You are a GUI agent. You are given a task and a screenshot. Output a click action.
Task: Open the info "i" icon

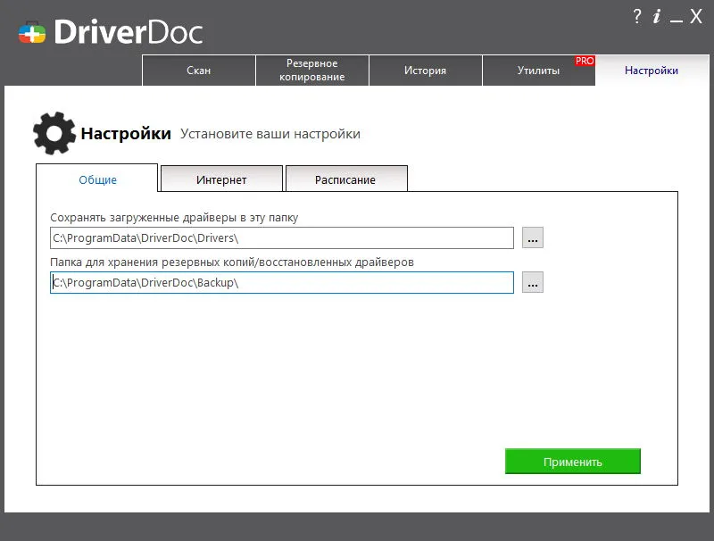[x=657, y=17]
